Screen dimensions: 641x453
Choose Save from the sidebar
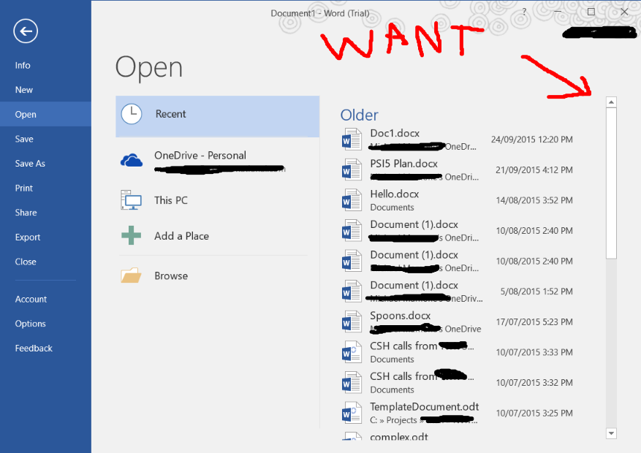tap(45, 139)
